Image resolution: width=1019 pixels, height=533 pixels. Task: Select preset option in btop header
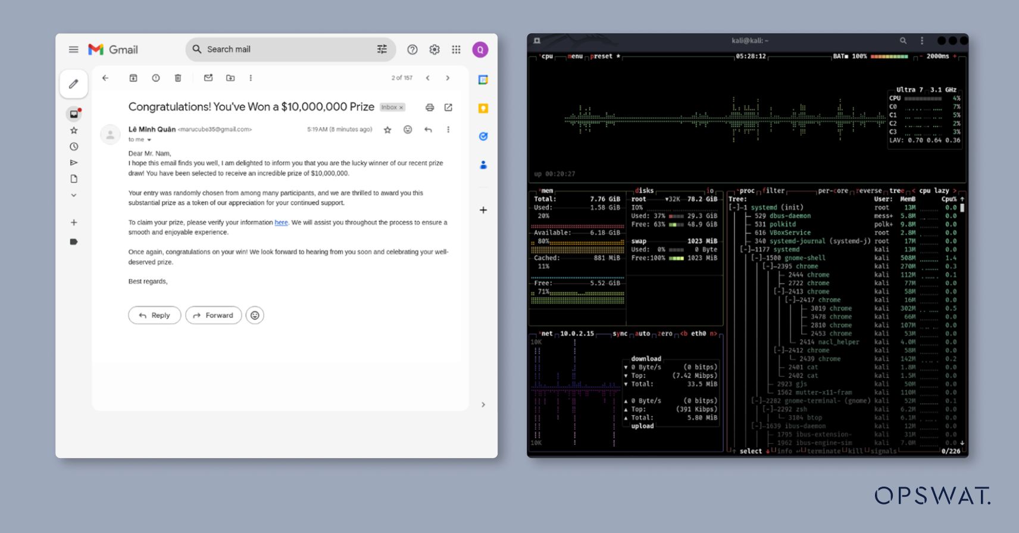(x=601, y=57)
